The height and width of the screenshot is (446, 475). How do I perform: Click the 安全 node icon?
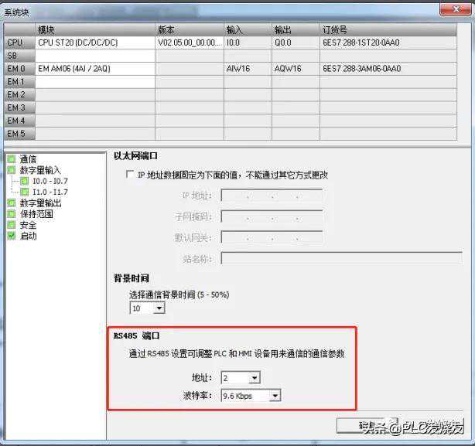tap(12, 225)
